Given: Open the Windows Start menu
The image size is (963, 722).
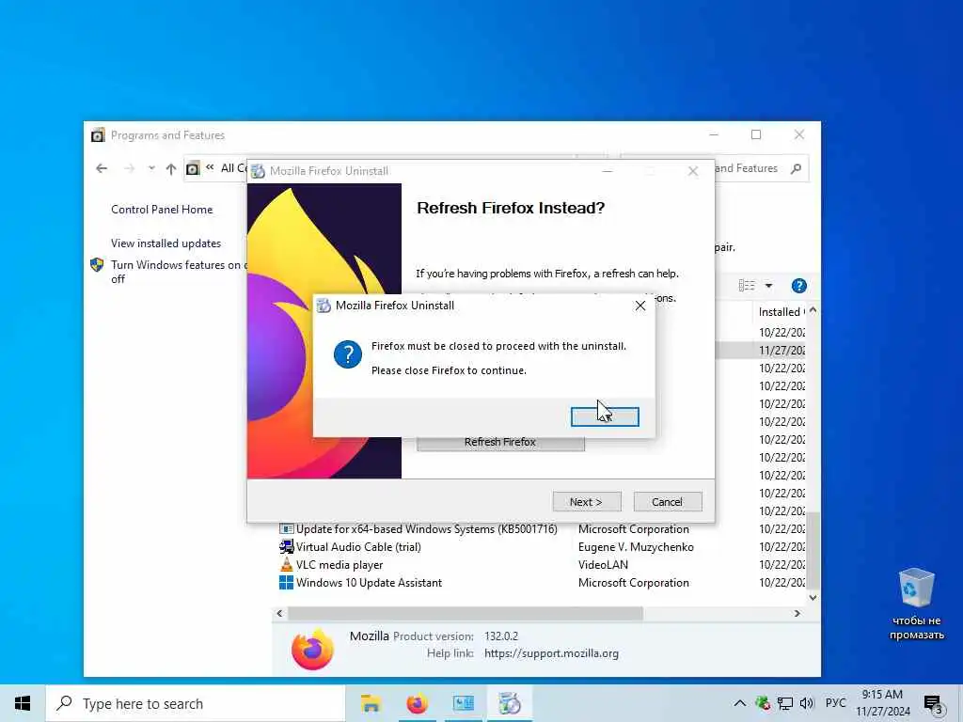Looking at the screenshot, I should click(23, 703).
